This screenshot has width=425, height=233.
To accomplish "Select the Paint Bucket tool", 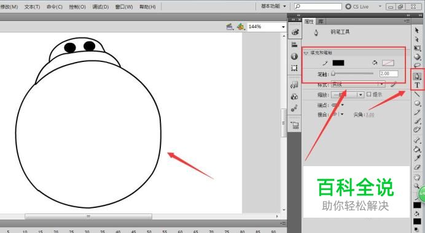I will click(x=417, y=149).
